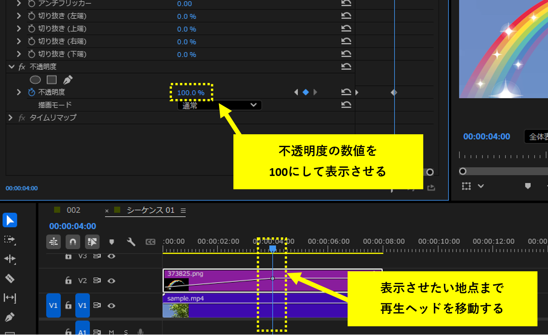Jump to the previous opacity keyframe arrow
The width and height of the screenshot is (548, 335).
[x=296, y=92]
